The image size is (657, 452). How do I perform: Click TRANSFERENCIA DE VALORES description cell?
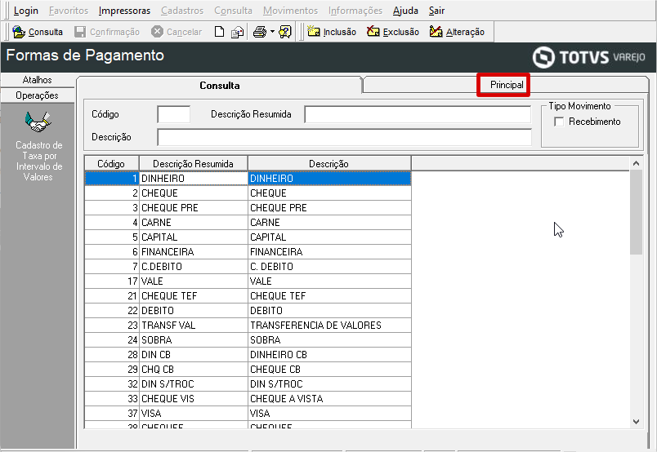tap(329, 325)
